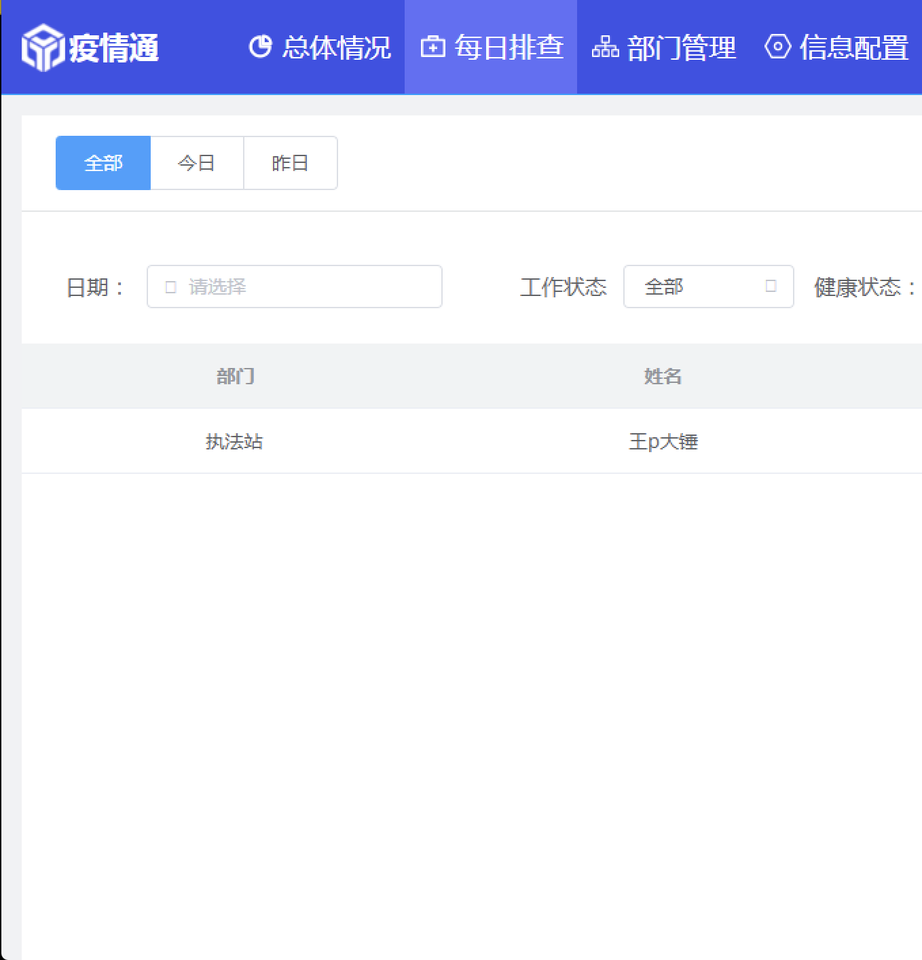Click the 部门 column header

(x=235, y=376)
